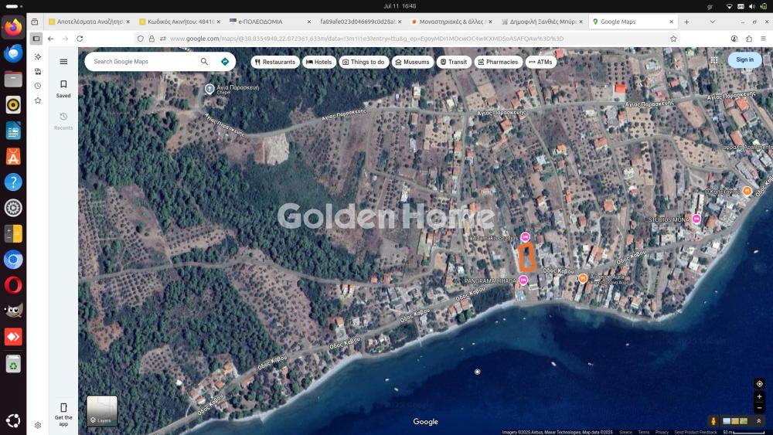Screen dimensions: 773x435
Task: Open the Google apps grid
Action: 714,59
